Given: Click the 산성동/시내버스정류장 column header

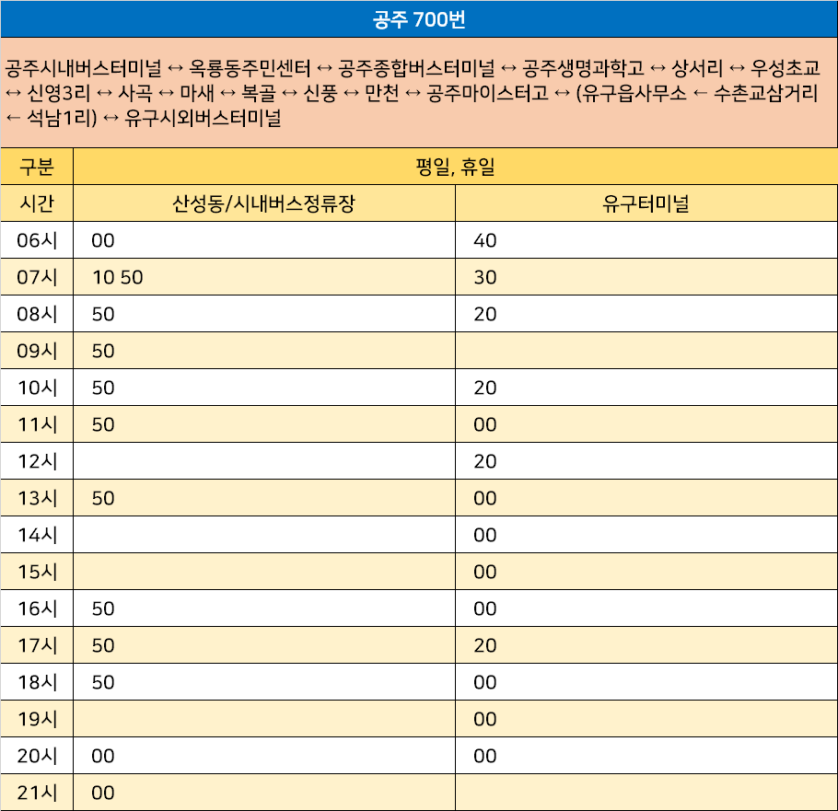Looking at the screenshot, I should [x=264, y=203].
